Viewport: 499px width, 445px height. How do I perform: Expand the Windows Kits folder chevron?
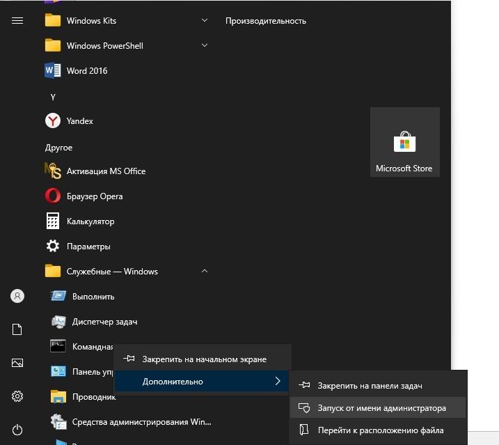point(205,20)
